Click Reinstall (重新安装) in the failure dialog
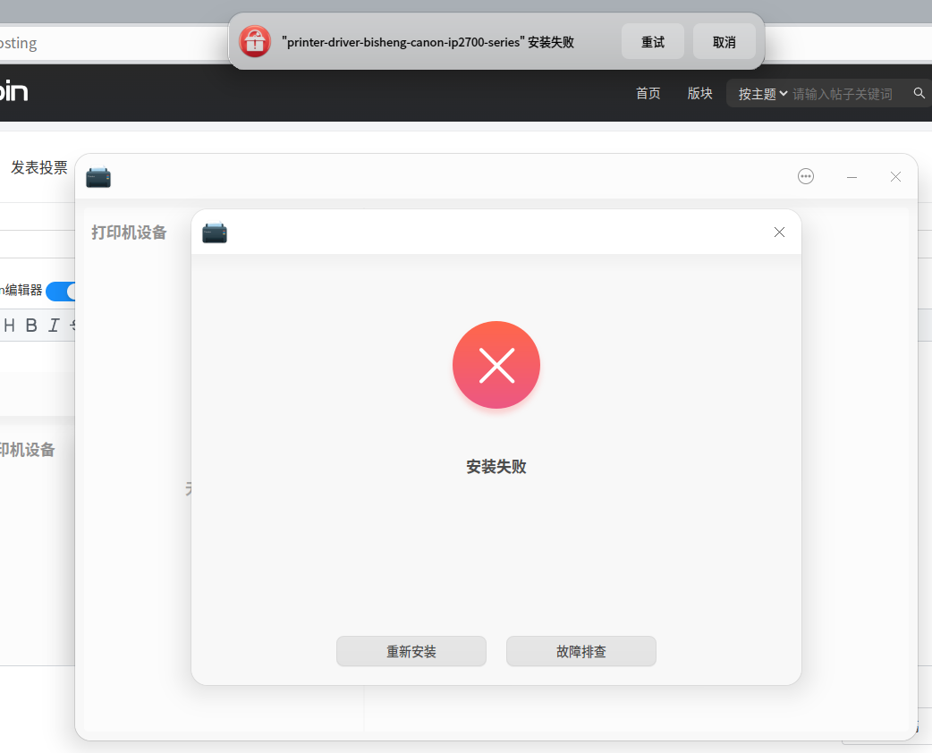The height and width of the screenshot is (753, 932). [411, 651]
